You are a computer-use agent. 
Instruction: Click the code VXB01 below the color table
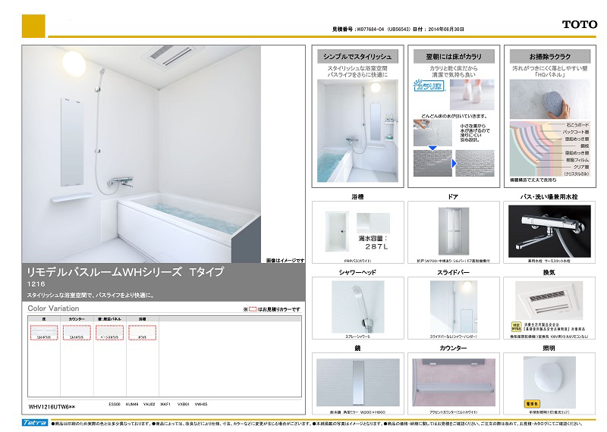(x=183, y=404)
